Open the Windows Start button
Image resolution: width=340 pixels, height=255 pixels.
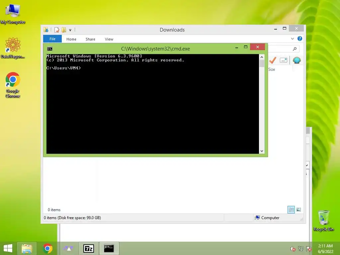pyautogui.click(x=8, y=248)
